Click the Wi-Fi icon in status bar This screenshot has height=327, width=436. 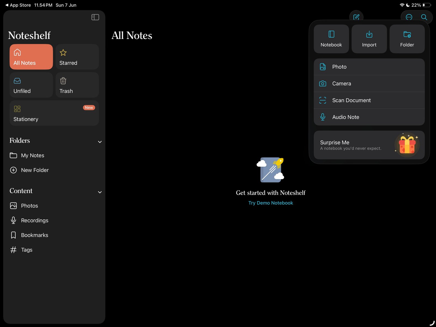pyautogui.click(x=402, y=5)
